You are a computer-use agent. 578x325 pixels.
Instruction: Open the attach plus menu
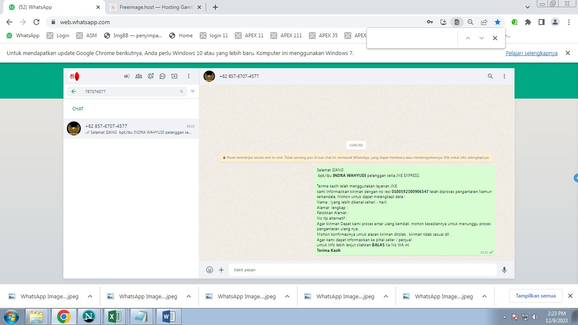(x=221, y=270)
